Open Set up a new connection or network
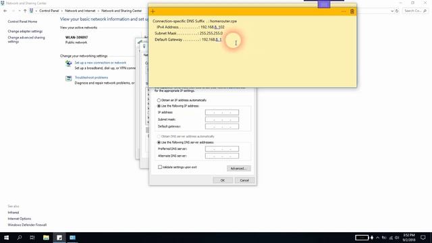 click(x=101, y=63)
